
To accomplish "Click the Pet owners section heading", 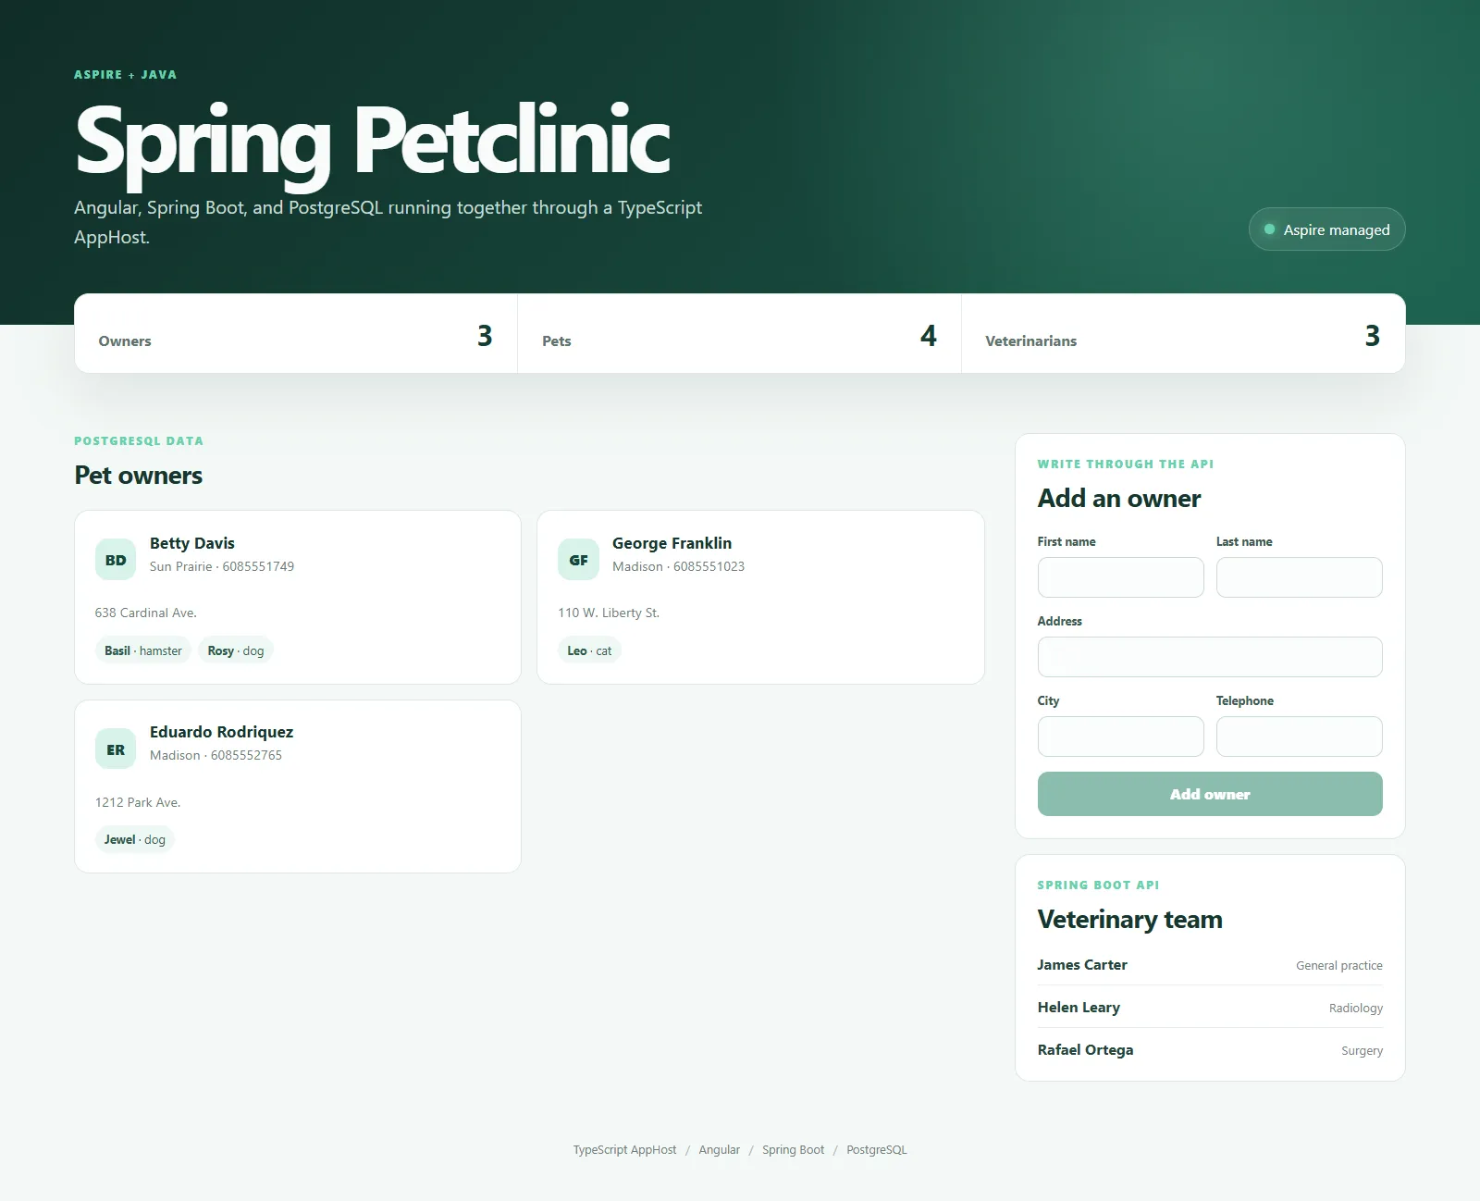I will click(x=139, y=475).
